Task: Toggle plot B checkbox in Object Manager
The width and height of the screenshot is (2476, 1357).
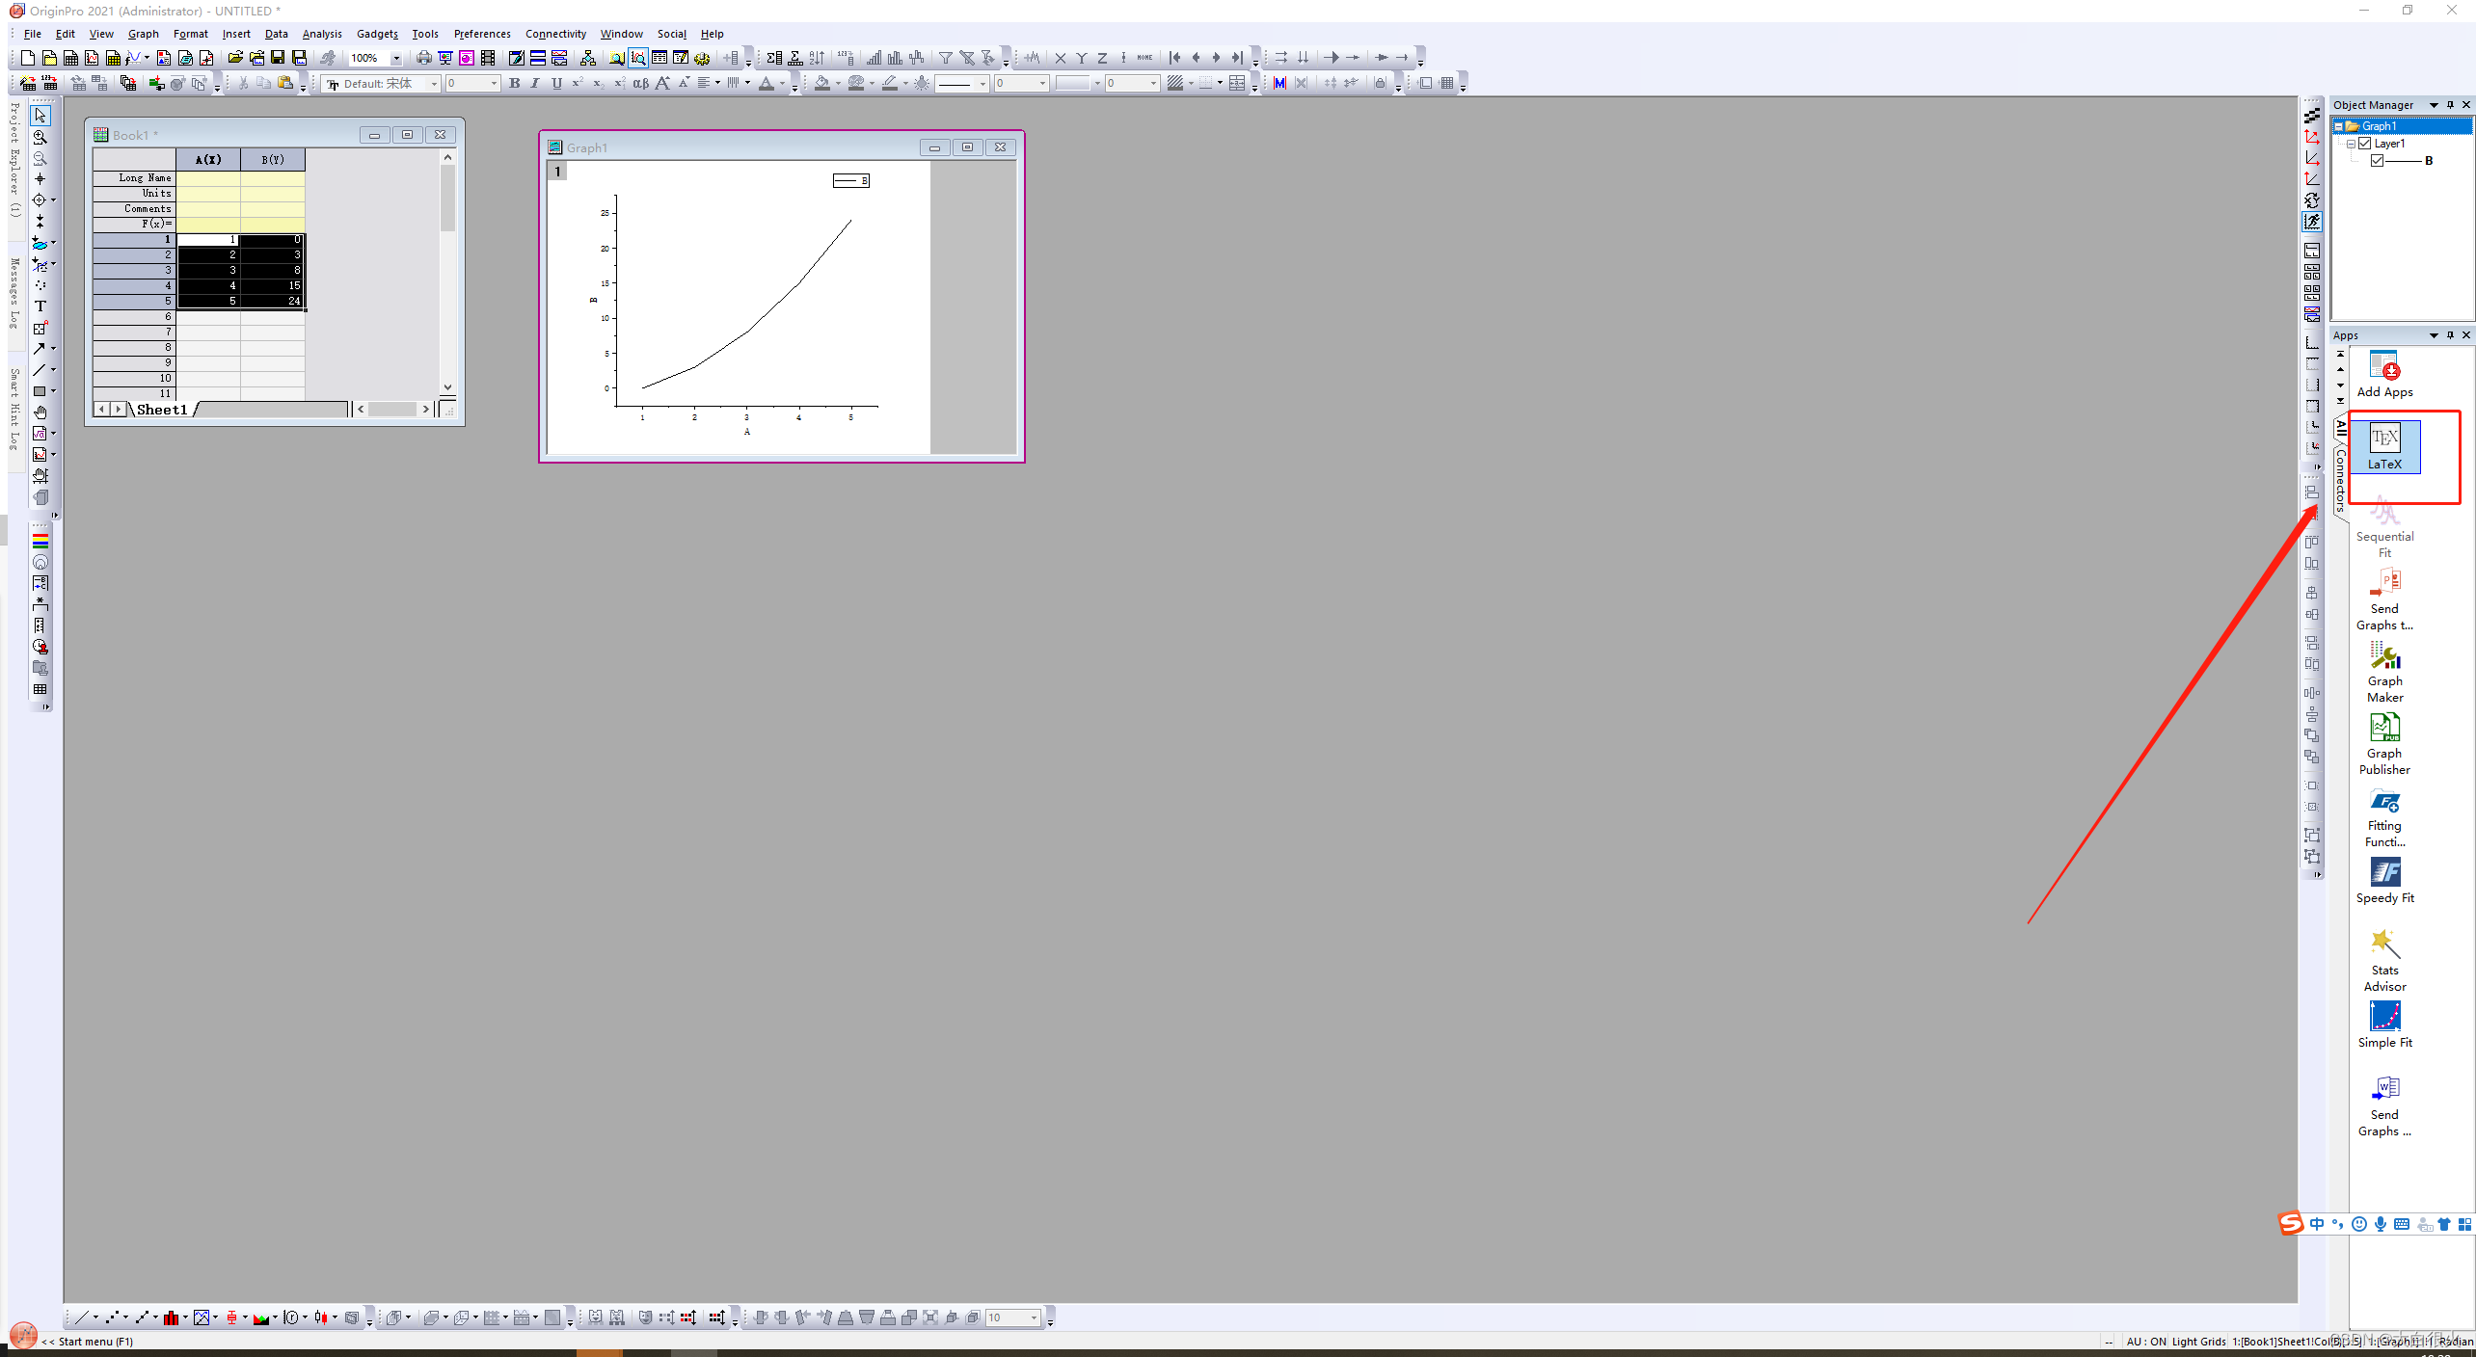Action: (x=2377, y=161)
